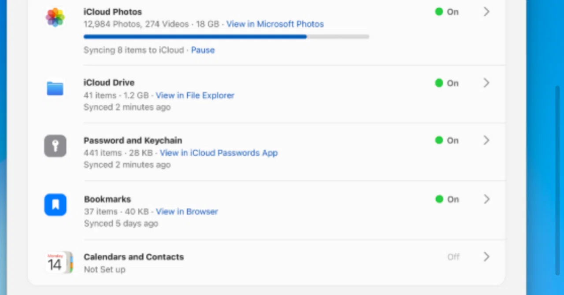Open Calendars and Contacts setup chevron
The image size is (564, 295).
486,257
